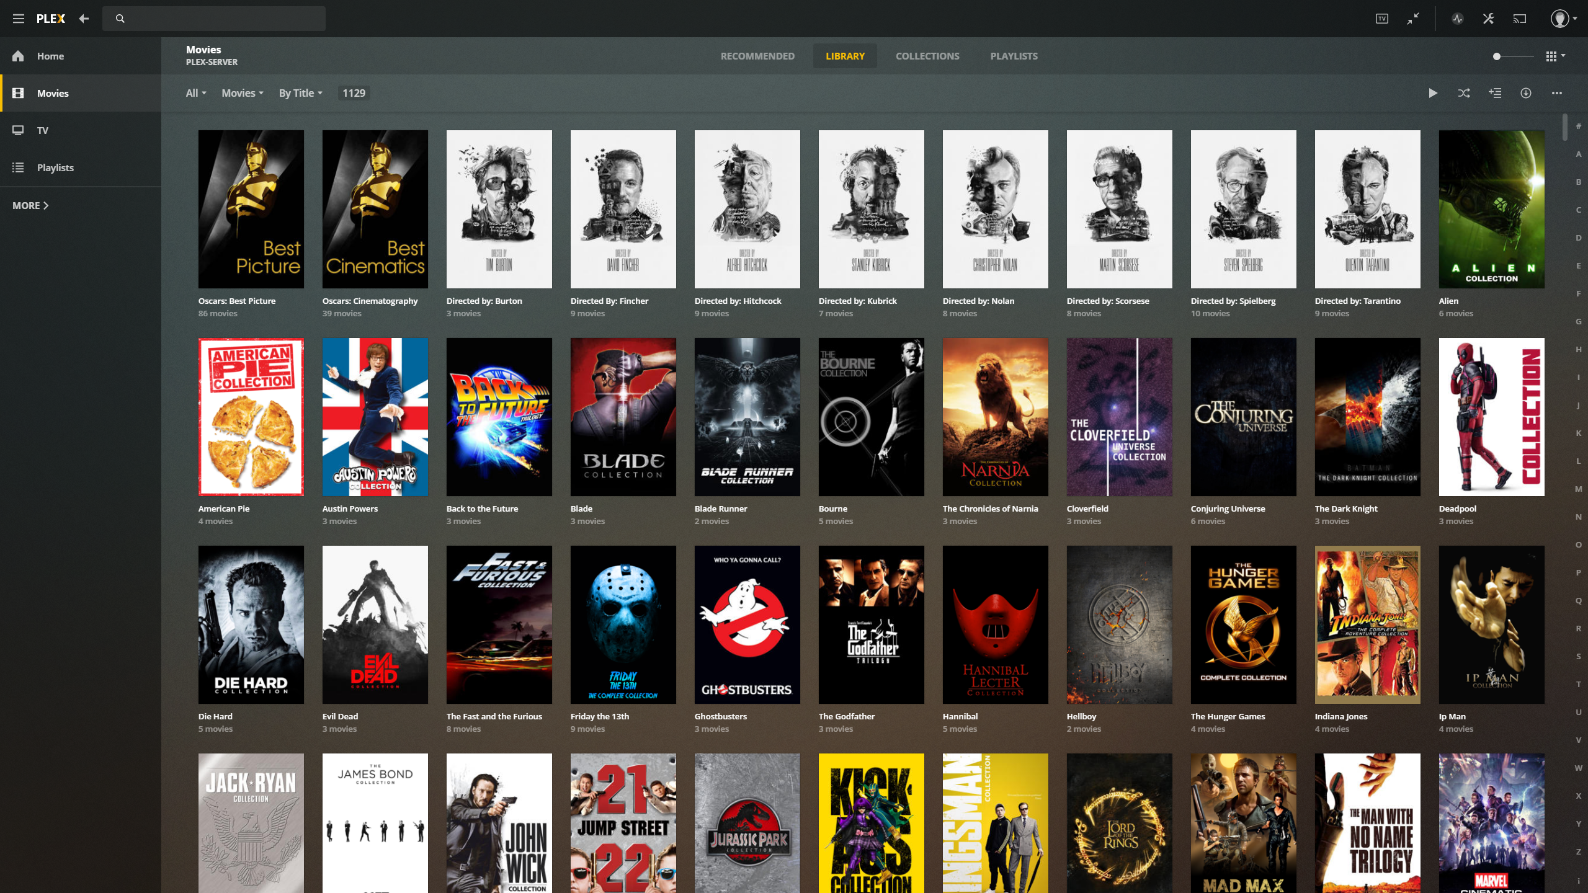This screenshot has width=1588, height=893.
Task: Click the Directed by: Tarantino title
Action: click(1357, 301)
